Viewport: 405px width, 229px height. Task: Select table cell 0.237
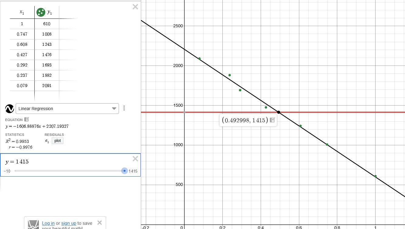pyautogui.click(x=22, y=76)
